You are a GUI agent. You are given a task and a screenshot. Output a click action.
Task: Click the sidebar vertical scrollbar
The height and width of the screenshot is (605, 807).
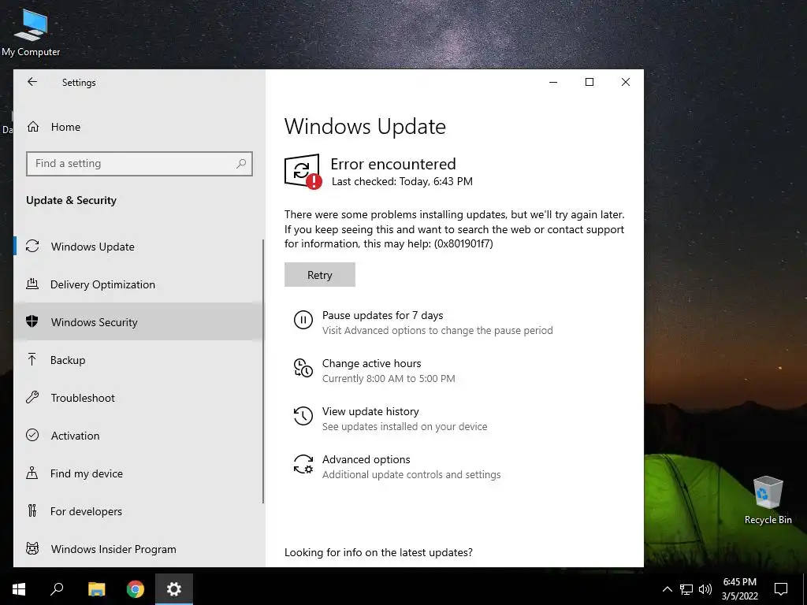pos(263,371)
